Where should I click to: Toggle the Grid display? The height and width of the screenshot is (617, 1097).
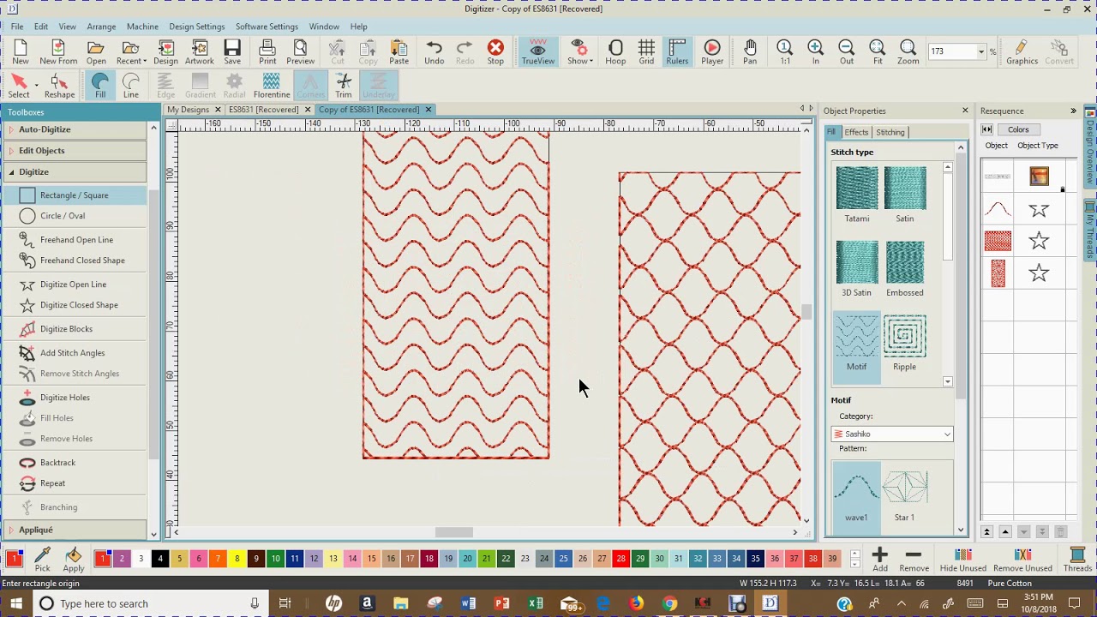point(646,52)
